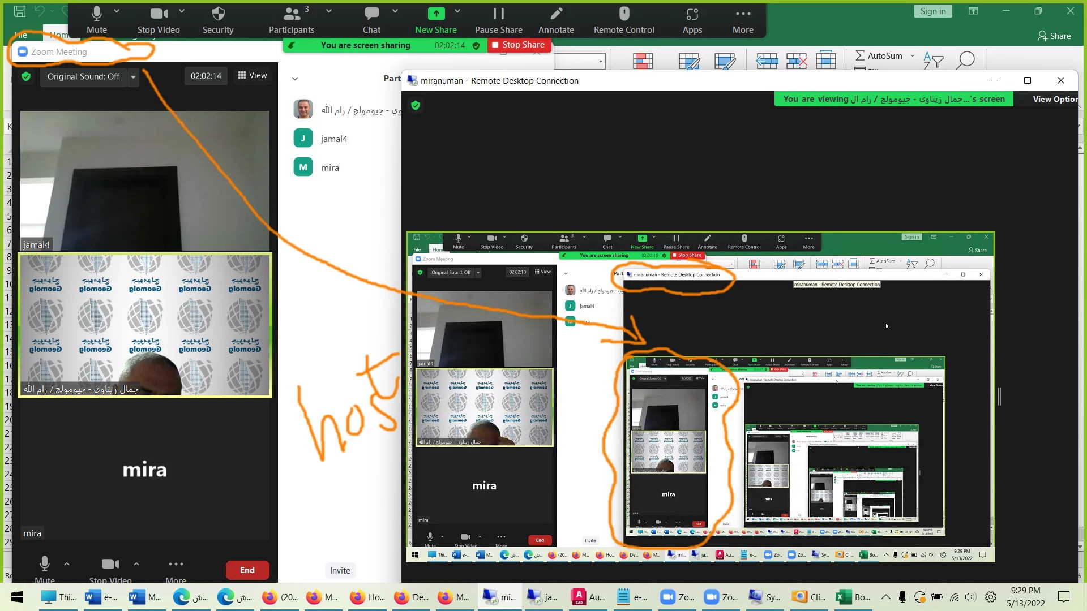Viewport: 1087px width, 611px height.
Task: Toggle Stop Video camera in top toolbar
Action: [159, 14]
